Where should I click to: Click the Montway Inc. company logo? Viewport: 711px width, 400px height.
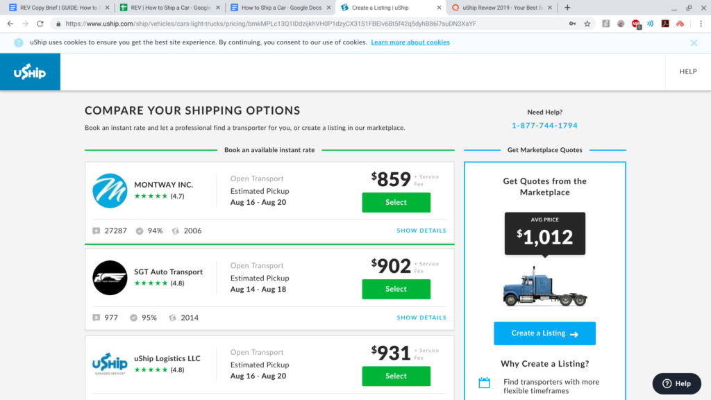[109, 189]
